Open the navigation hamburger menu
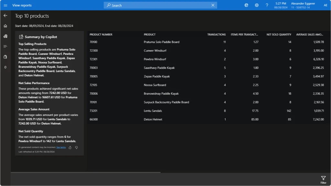Viewport: 331px width, 186px height. click(x=5, y=5)
